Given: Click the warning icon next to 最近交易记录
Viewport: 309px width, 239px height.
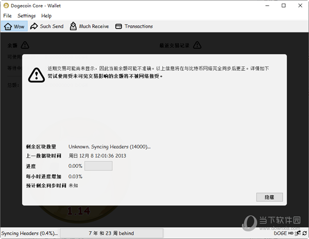Looking at the screenshot, I should click(197, 45).
